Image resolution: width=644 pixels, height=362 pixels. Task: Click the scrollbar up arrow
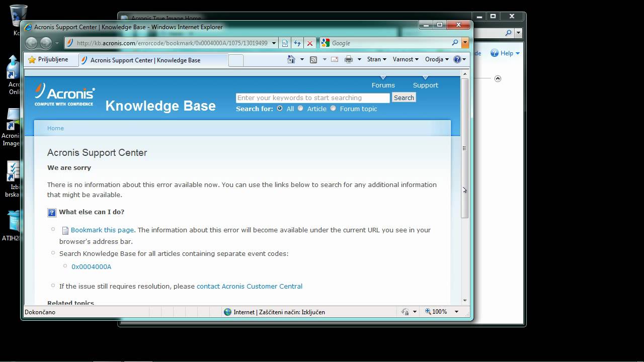(x=465, y=74)
